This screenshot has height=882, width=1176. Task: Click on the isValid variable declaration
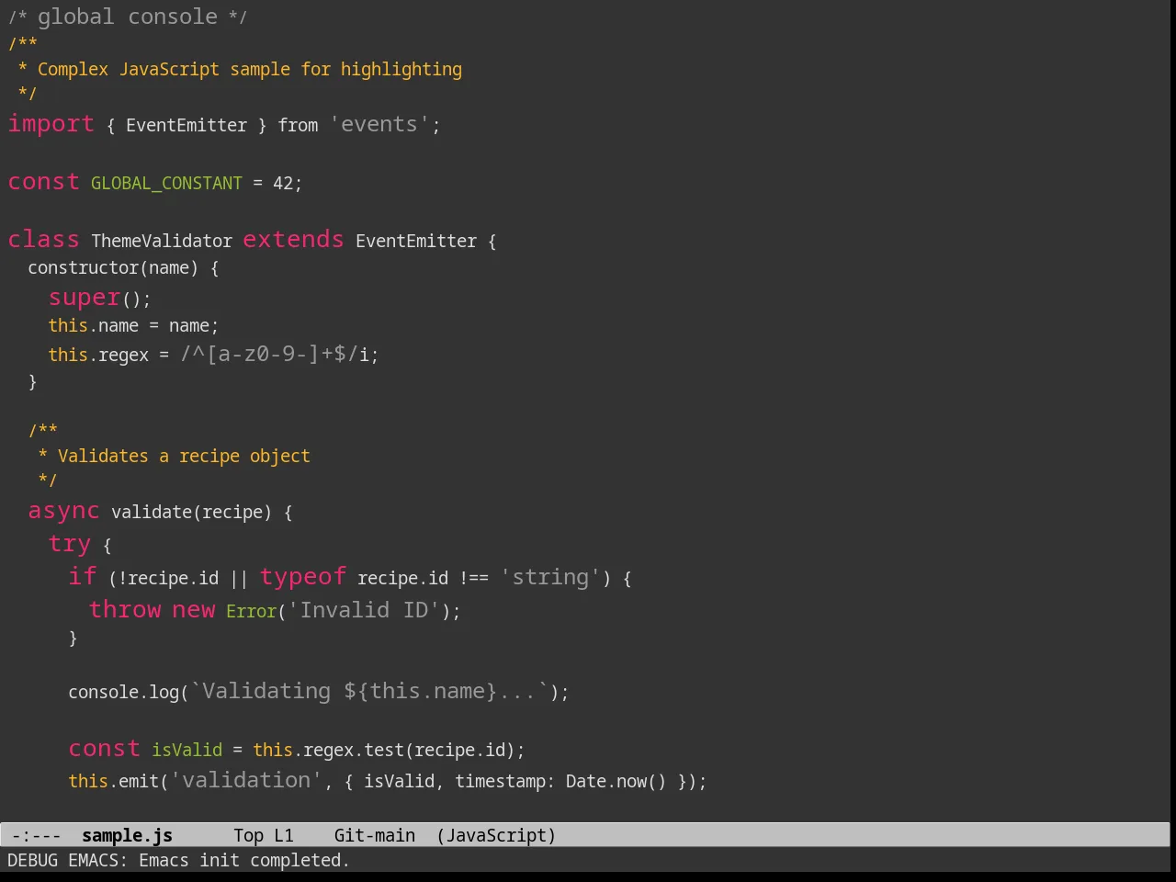point(187,750)
